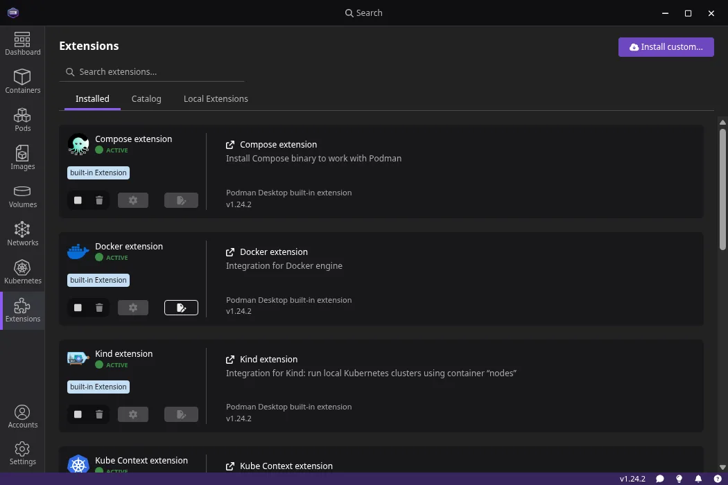Screen dimensions: 728x485
Task: Click built-in Extension badge on Kind card
Action: pyautogui.click(x=98, y=387)
